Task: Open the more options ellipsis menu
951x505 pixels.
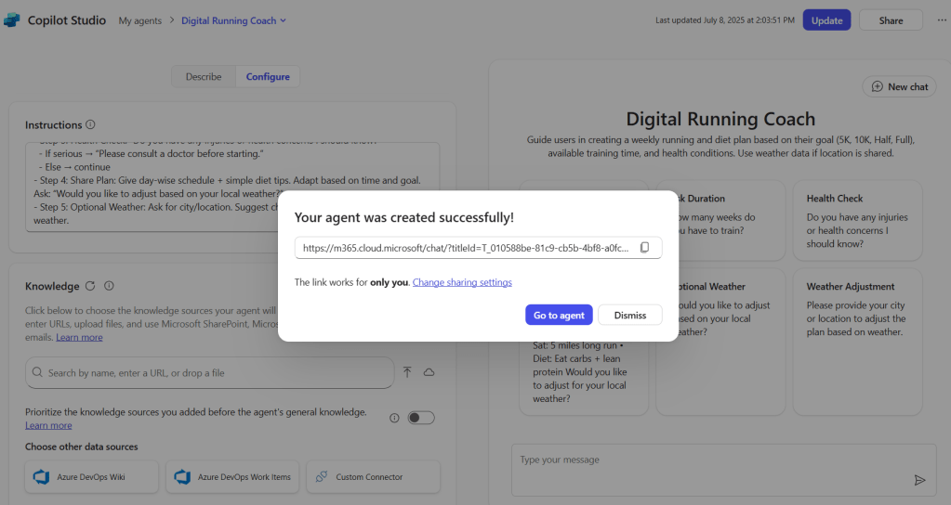Action: coord(941,20)
